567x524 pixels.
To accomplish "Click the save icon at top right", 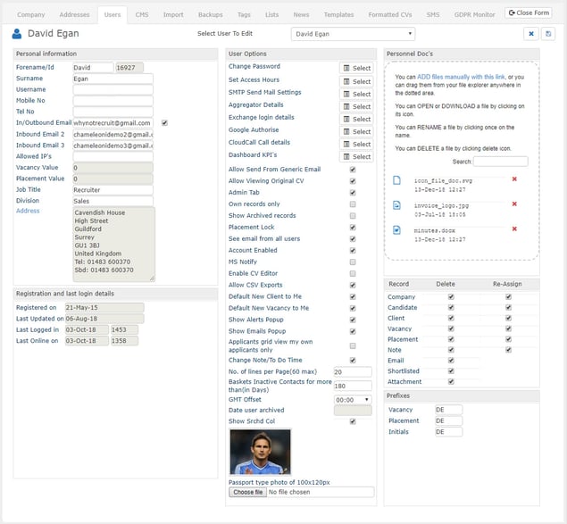I will (x=547, y=34).
